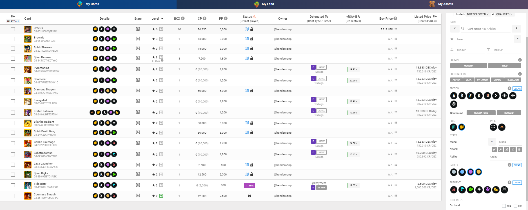Check On Land Yes option
This screenshot has height=210, width=528.
(504, 206)
